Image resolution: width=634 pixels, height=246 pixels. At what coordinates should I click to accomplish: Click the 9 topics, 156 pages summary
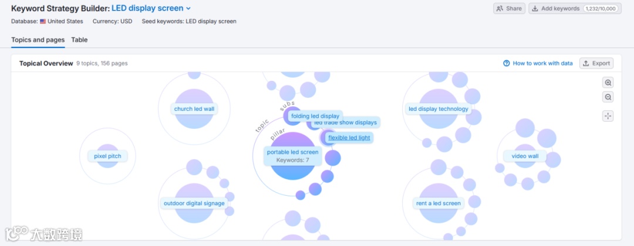pos(102,63)
